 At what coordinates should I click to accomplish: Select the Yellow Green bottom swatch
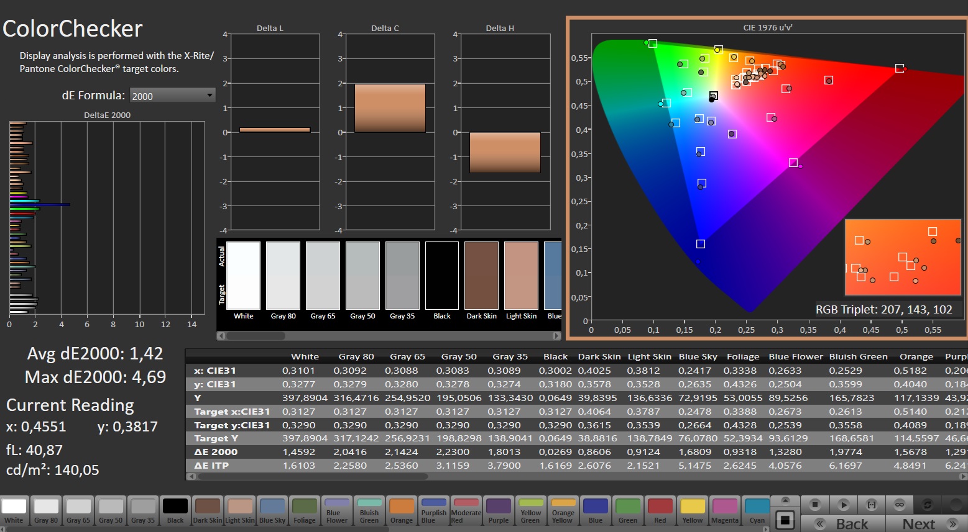[531, 511]
